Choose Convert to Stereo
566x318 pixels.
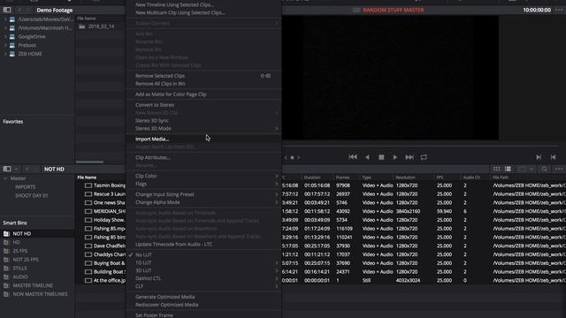pos(155,105)
